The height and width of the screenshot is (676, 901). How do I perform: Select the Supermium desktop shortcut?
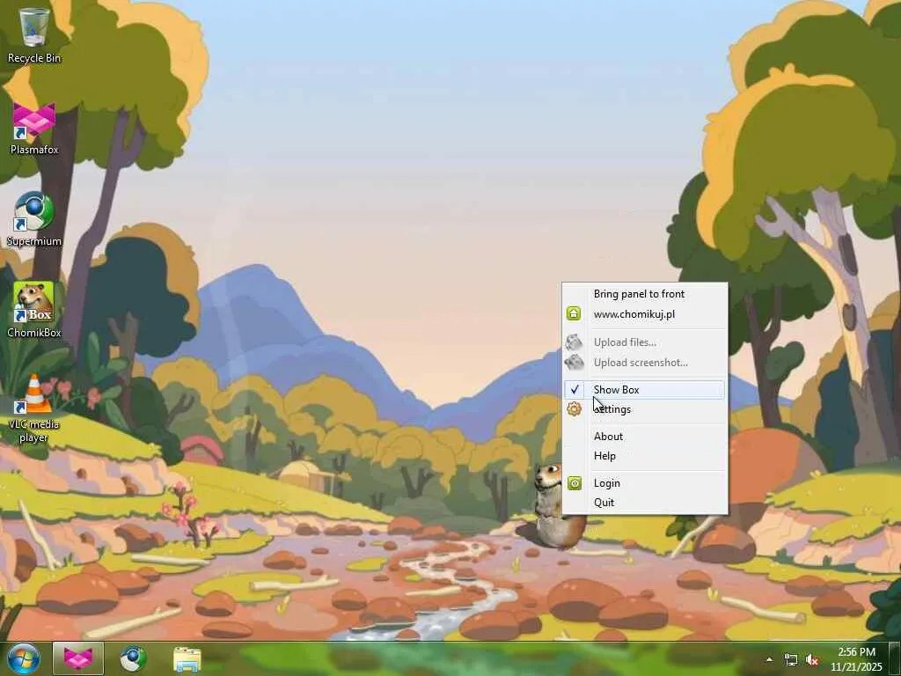(34, 219)
